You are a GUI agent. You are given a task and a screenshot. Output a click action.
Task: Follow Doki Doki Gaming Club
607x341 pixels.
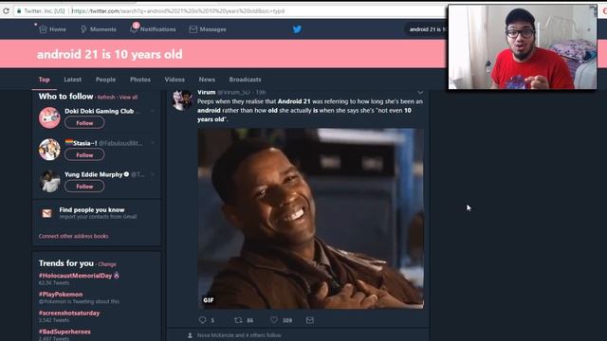pyautogui.click(x=84, y=123)
